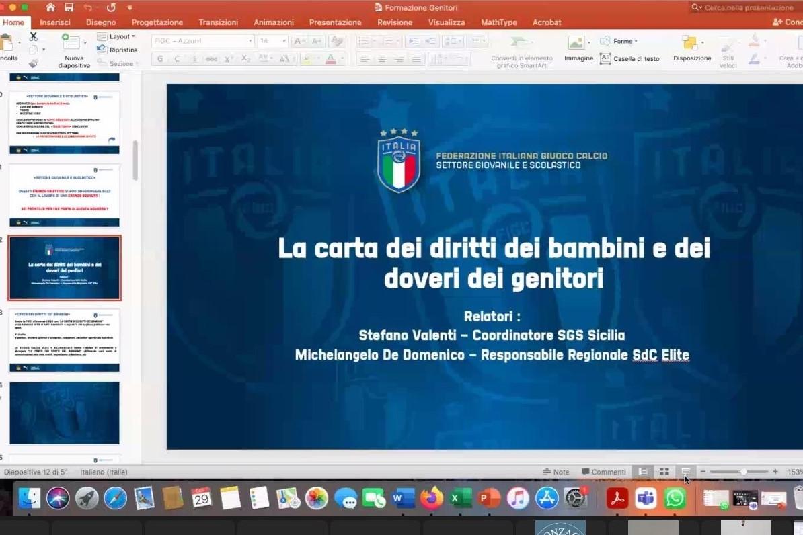
Task: Click the zoom slider handle
Action: (743, 472)
